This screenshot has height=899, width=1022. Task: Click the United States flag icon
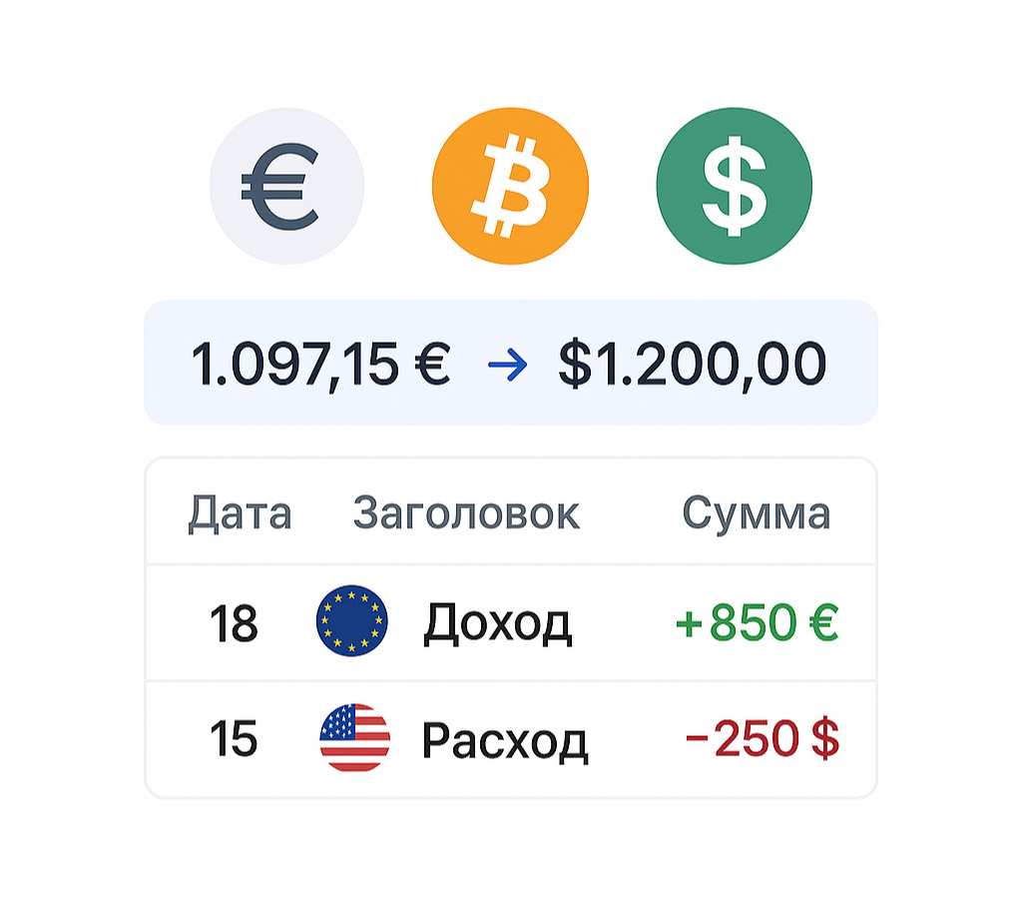[354, 738]
